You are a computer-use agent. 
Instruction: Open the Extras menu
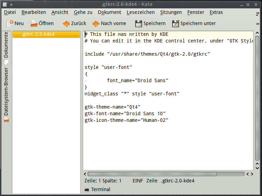(x=216, y=12)
